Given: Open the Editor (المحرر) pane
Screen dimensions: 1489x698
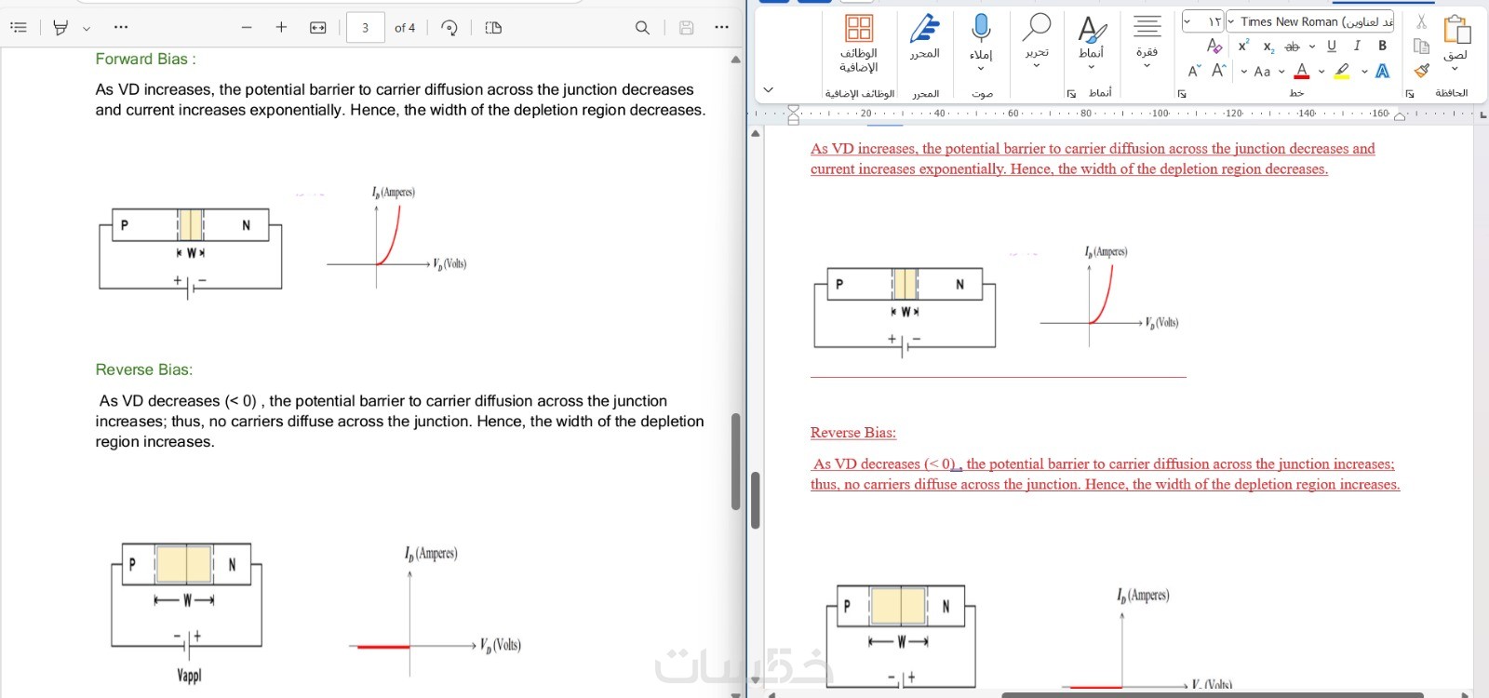Looking at the screenshot, I should click(925, 37).
